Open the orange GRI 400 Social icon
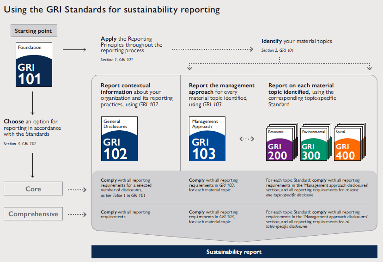 348,143
